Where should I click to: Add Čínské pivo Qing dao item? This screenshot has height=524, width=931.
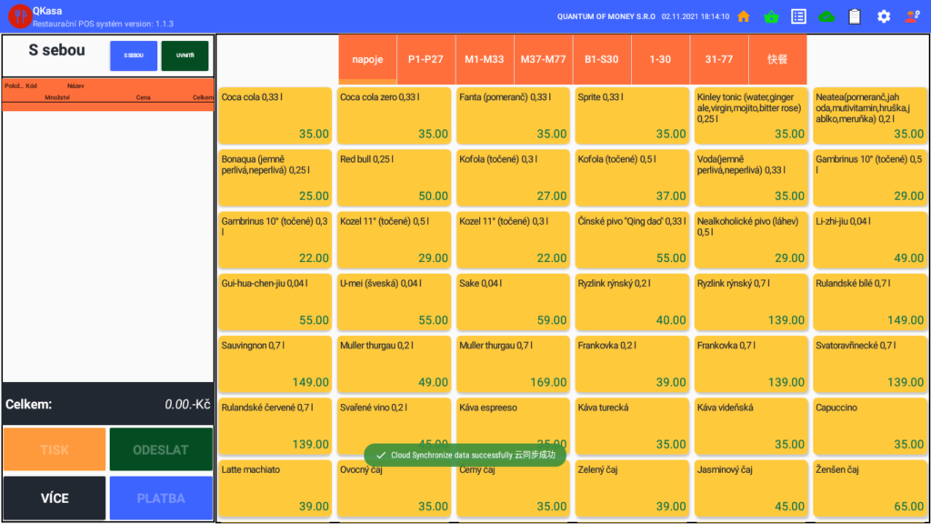632,240
